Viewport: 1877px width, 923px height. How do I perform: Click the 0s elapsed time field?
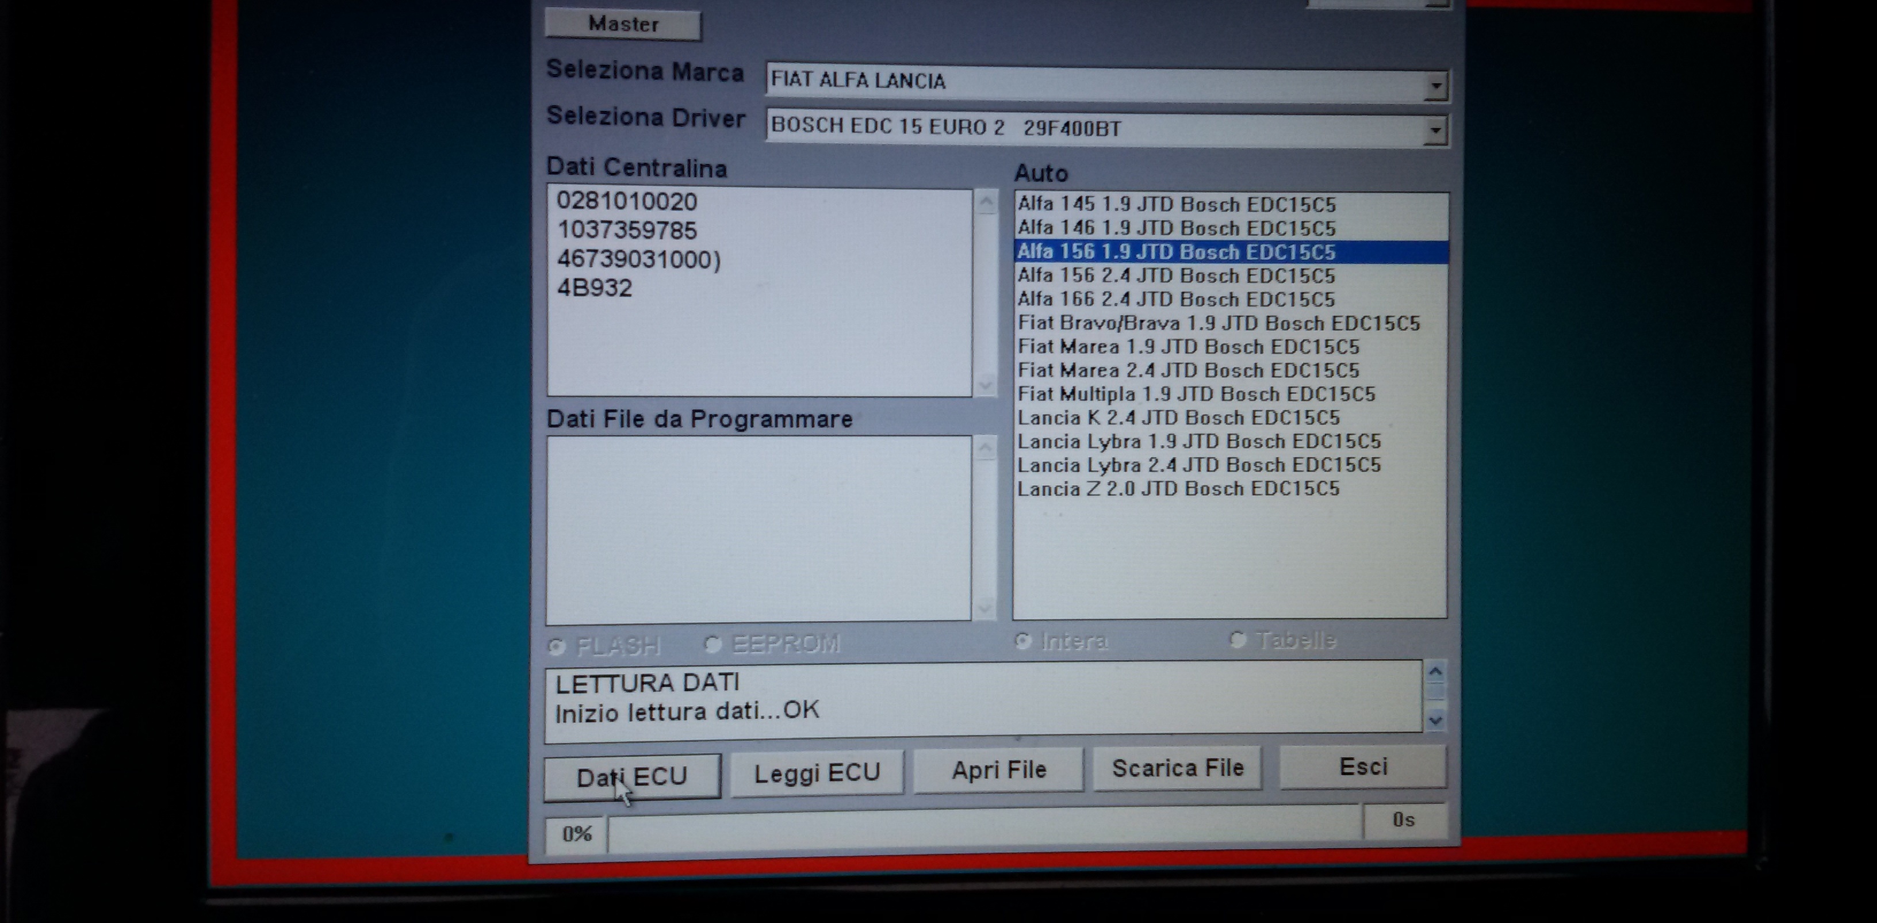(1404, 820)
